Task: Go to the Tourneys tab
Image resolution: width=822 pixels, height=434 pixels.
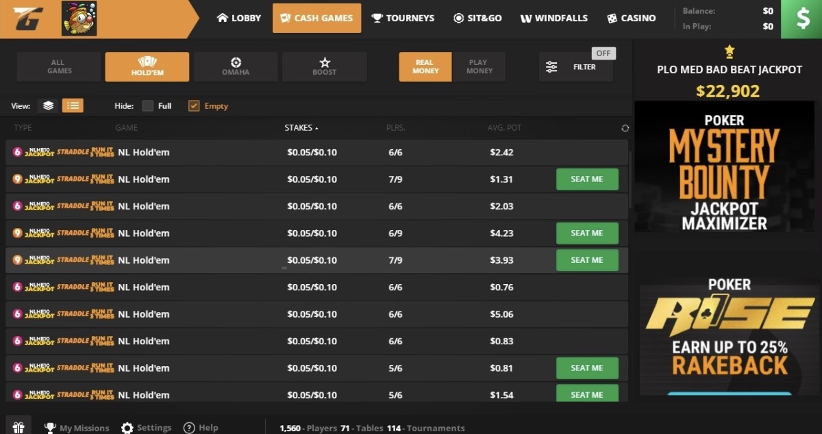Action: coord(403,18)
